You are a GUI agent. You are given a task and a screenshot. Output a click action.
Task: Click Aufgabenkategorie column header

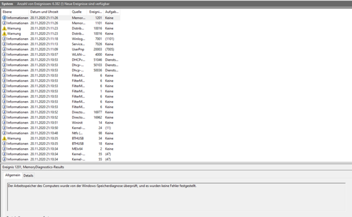(112, 12)
